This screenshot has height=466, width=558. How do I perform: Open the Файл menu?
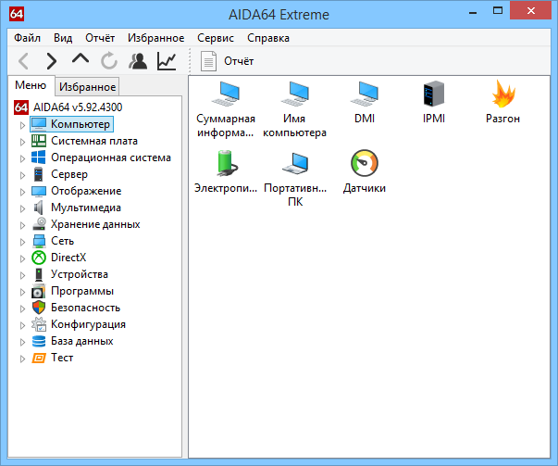[27, 38]
